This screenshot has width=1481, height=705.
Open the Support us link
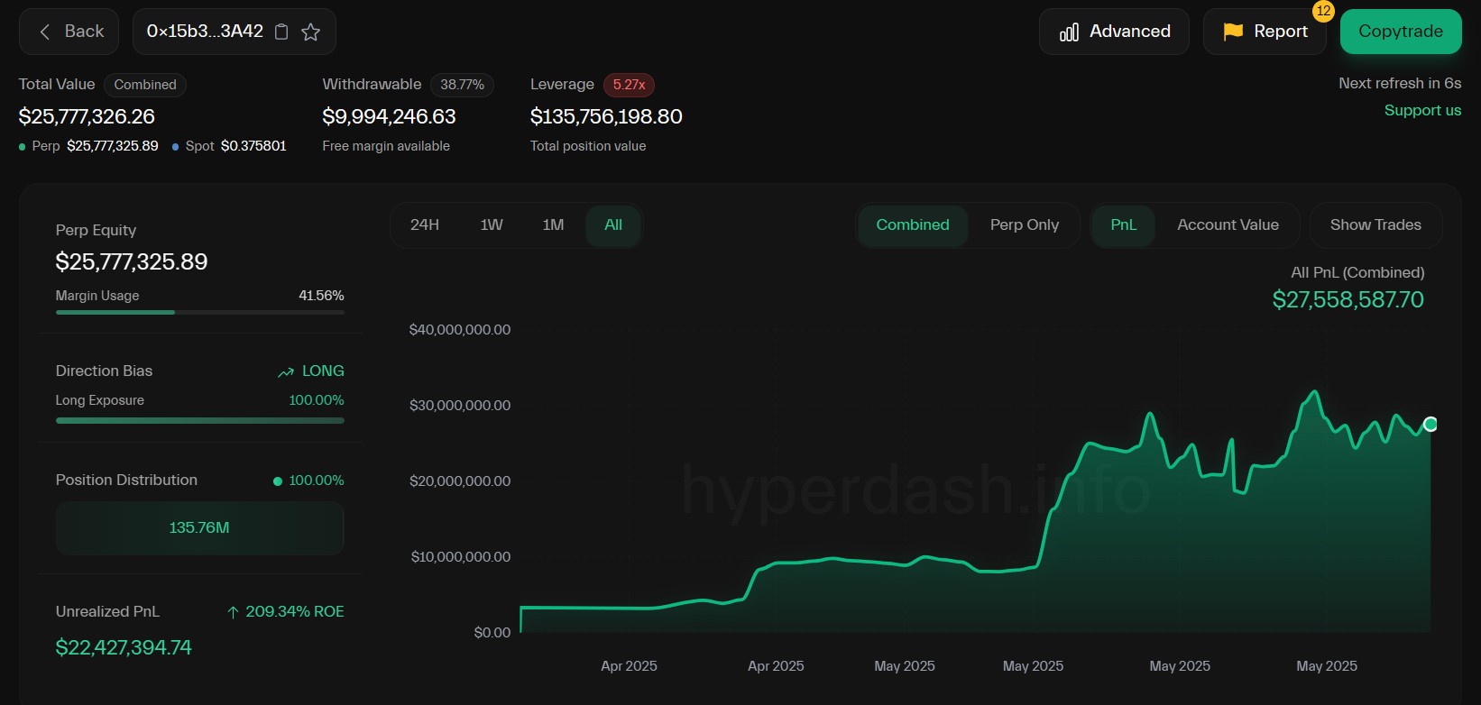(x=1422, y=110)
